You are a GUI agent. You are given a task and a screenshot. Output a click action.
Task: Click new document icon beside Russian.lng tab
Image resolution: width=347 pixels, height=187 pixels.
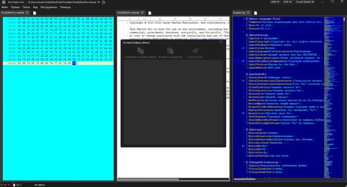(255, 13)
